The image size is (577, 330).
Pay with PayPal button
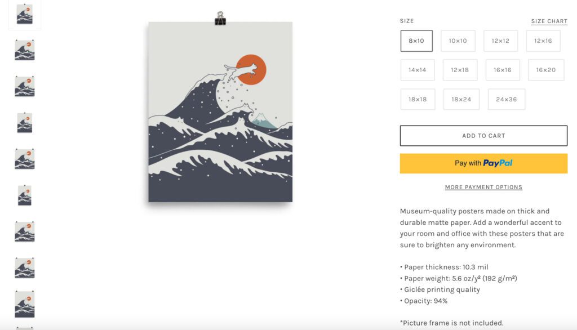pos(483,163)
